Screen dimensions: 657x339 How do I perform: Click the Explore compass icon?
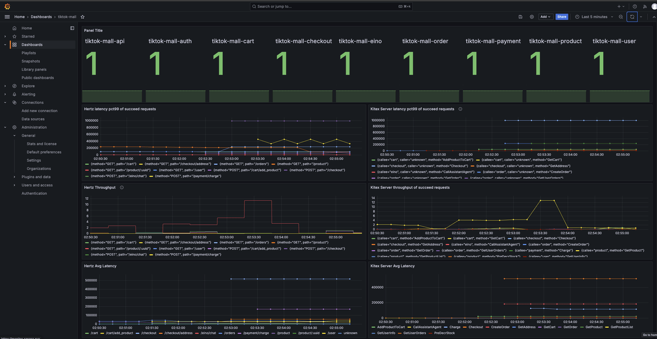tap(14, 86)
